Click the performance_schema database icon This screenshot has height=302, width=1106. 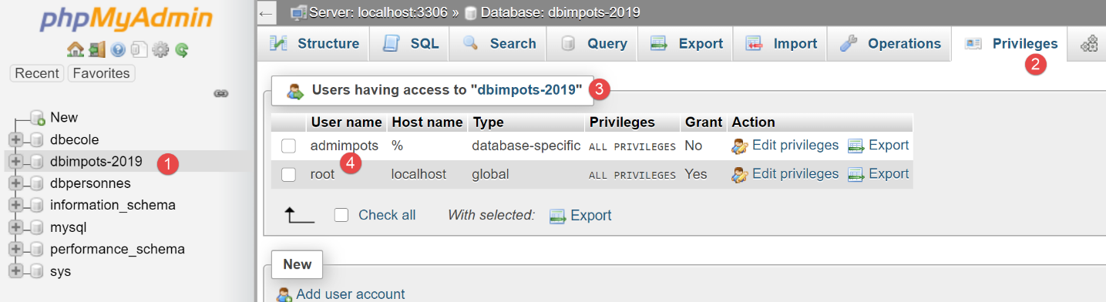(36, 250)
